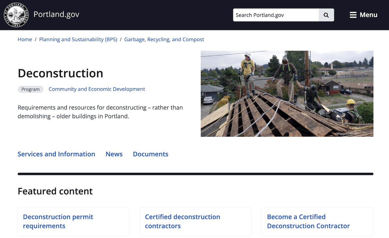The height and width of the screenshot is (238, 389).
Task: Focus the Search Portland.gov text field
Action: 276,15
